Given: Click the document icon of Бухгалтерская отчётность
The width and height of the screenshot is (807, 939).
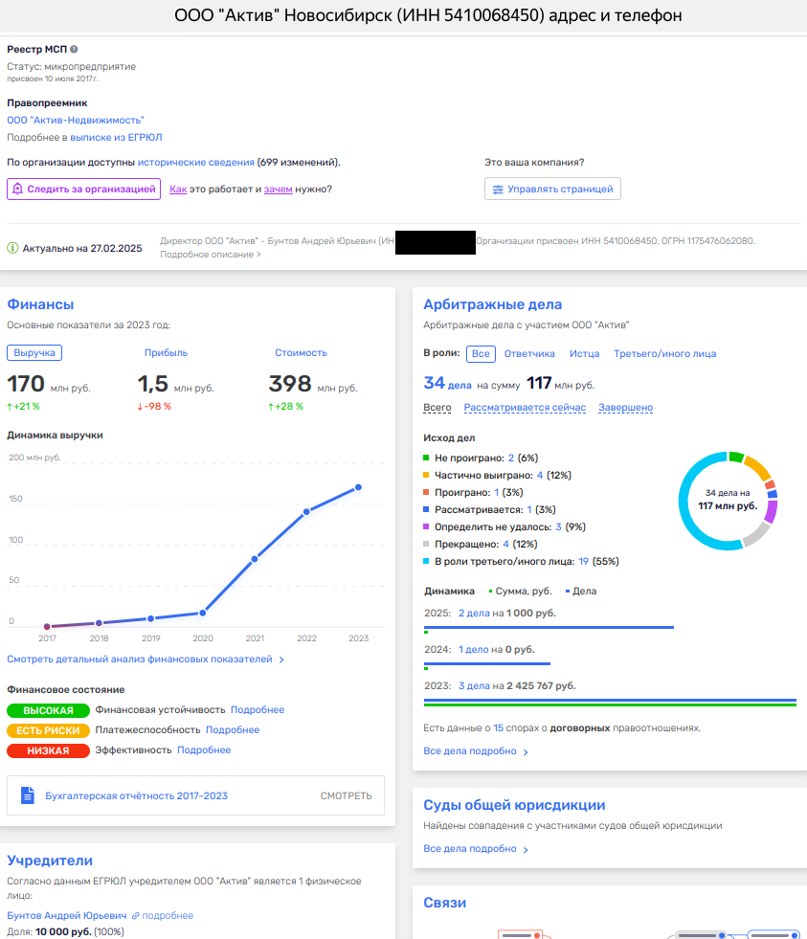Looking at the screenshot, I should (x=28, y=795).
